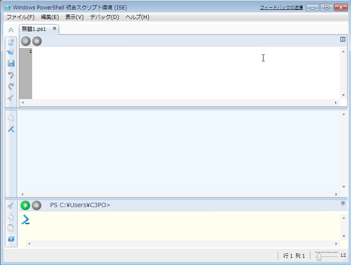Open the 編集(E) menu
The height and width of the screenshot is (265, 351).
point(50,17)
